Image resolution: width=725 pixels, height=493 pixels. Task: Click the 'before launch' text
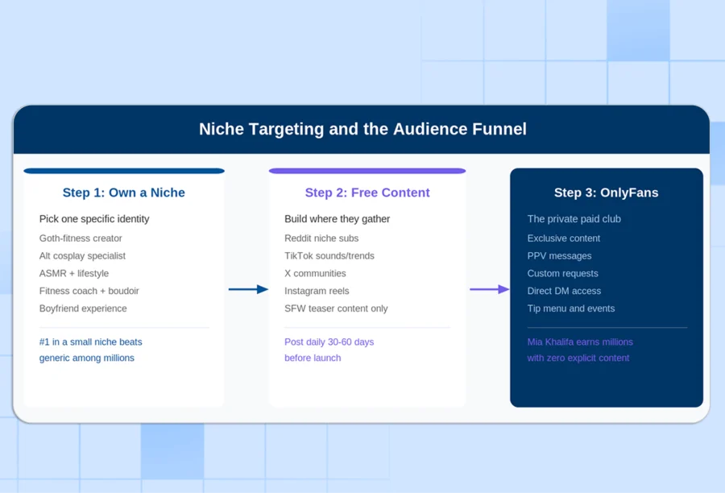313,358
